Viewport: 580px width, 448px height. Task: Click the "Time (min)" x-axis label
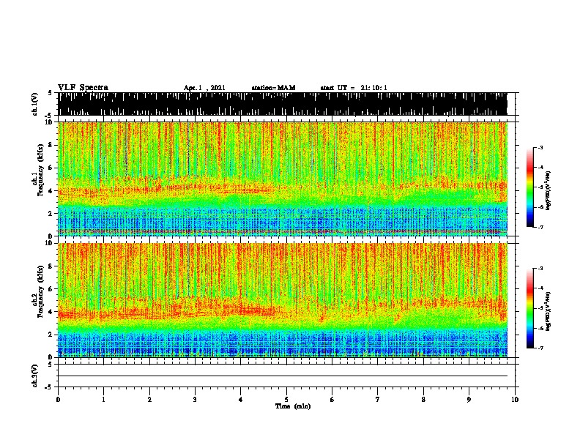(x=293, y=406)
